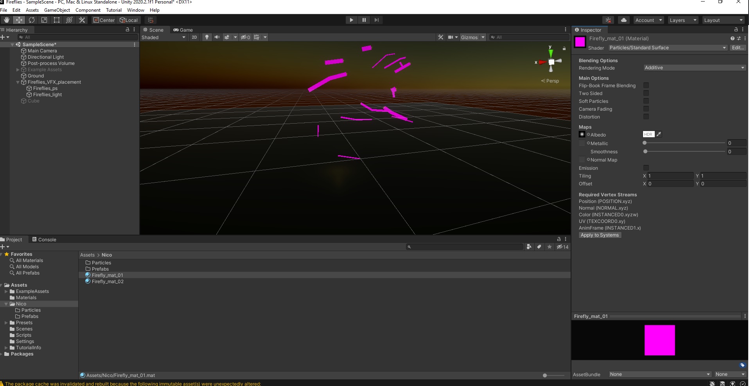749x386 pixels.
Task: Click the Play button
Action: 351,20
